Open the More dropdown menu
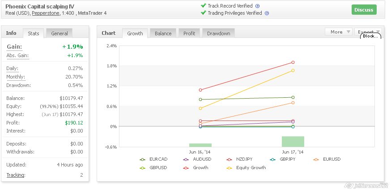Viewport: 391px width, 191px height. click(x=339, y=32)
